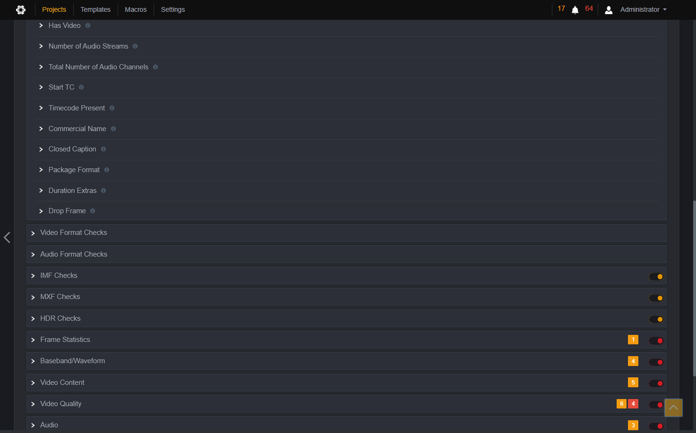Click info icon next to Drop Frame
This screenshot has width=696, height=433.
(x=93, y=211)
